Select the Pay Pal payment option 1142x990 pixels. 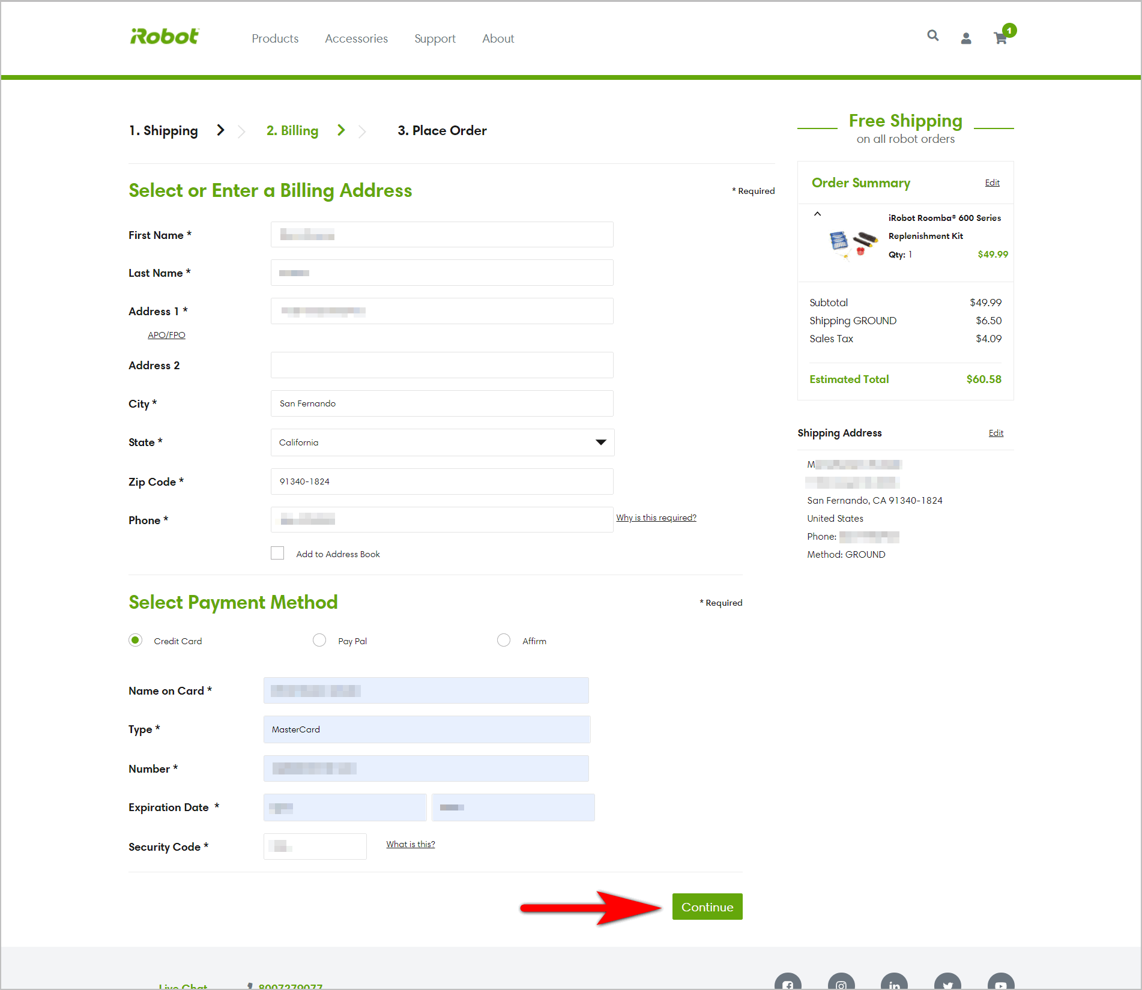319,641
